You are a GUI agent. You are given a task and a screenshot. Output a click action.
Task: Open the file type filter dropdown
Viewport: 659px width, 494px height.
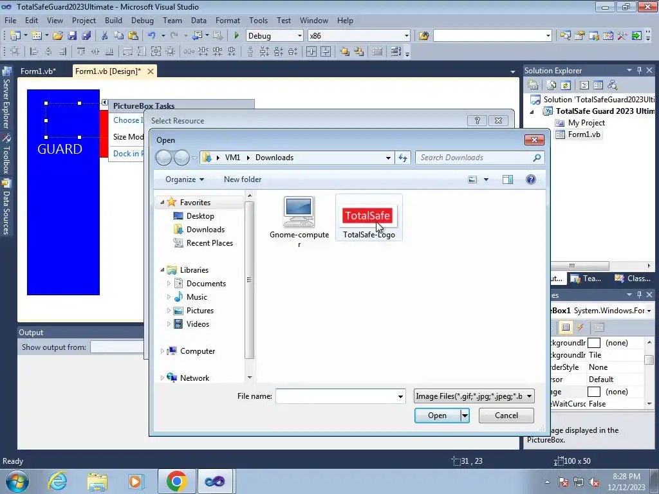[x=474, y=396]
